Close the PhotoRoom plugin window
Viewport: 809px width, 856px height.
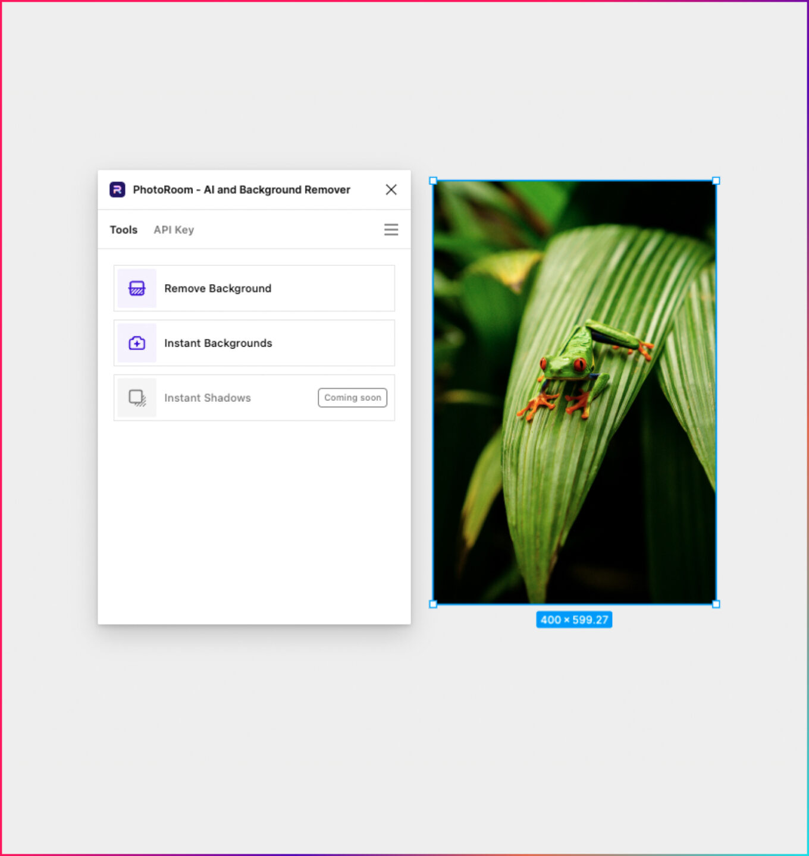tap(391, 190)
